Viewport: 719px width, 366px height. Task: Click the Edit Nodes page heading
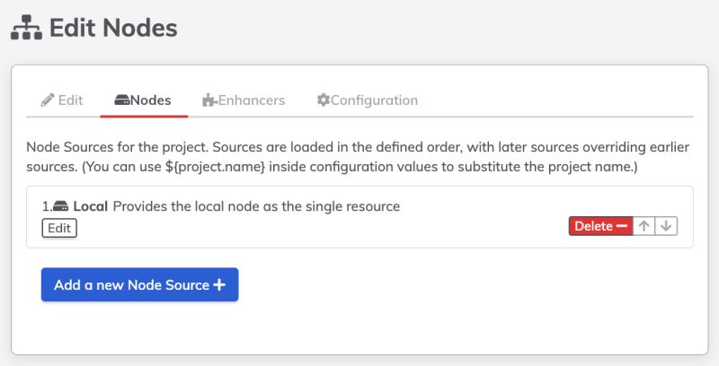pyautogui.click(x=113, y=29)
